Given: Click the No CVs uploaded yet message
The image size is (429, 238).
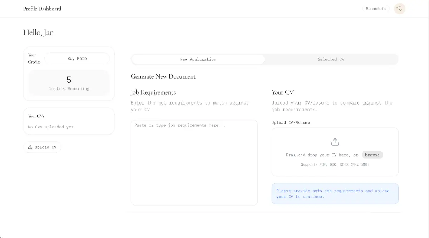Looking at the screenshot, I should (51, 127).
